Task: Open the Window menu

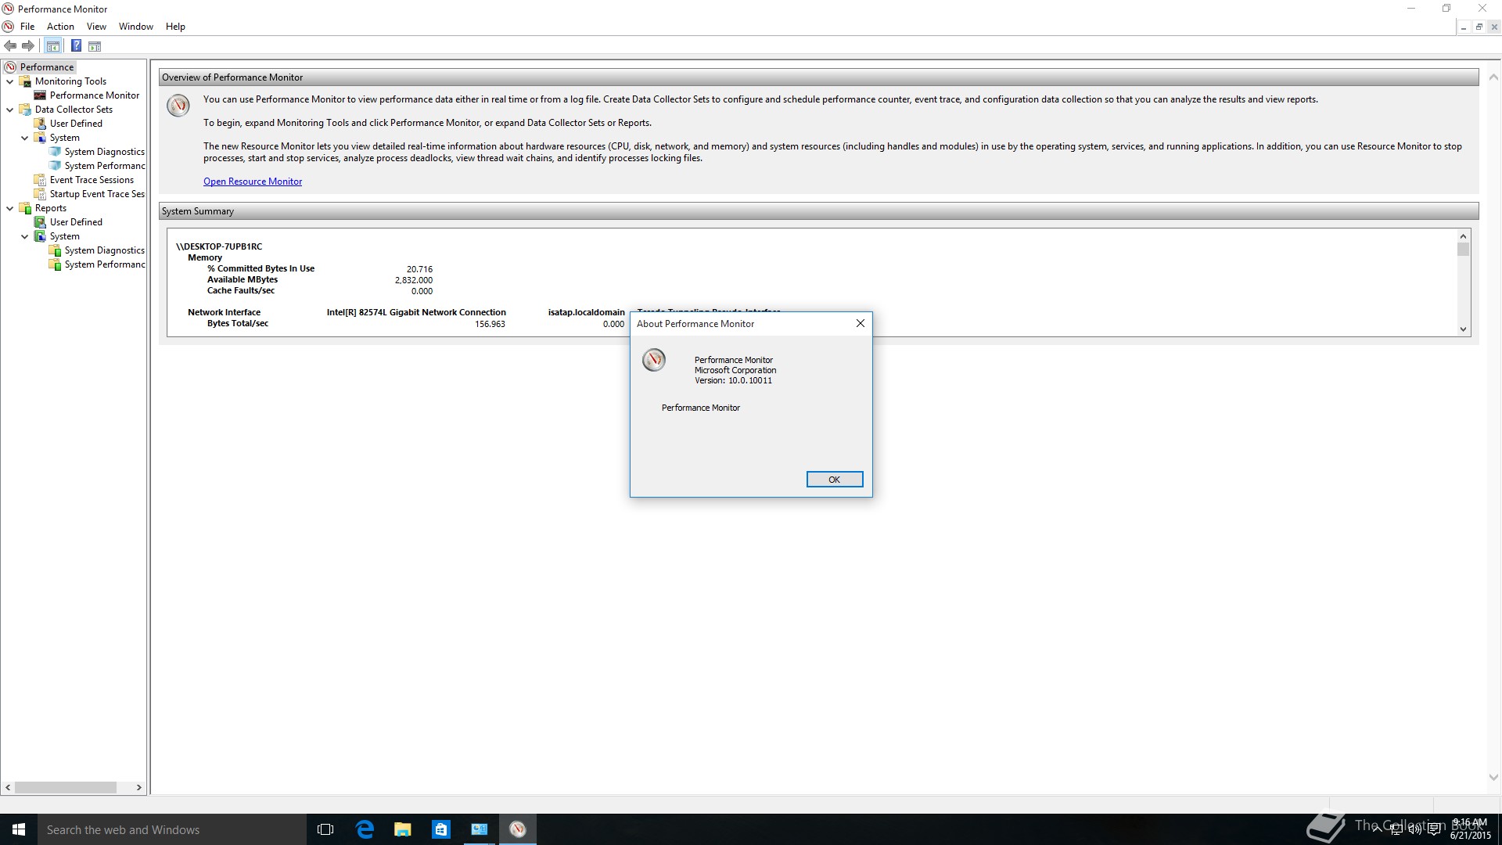Action: point(136,27)
